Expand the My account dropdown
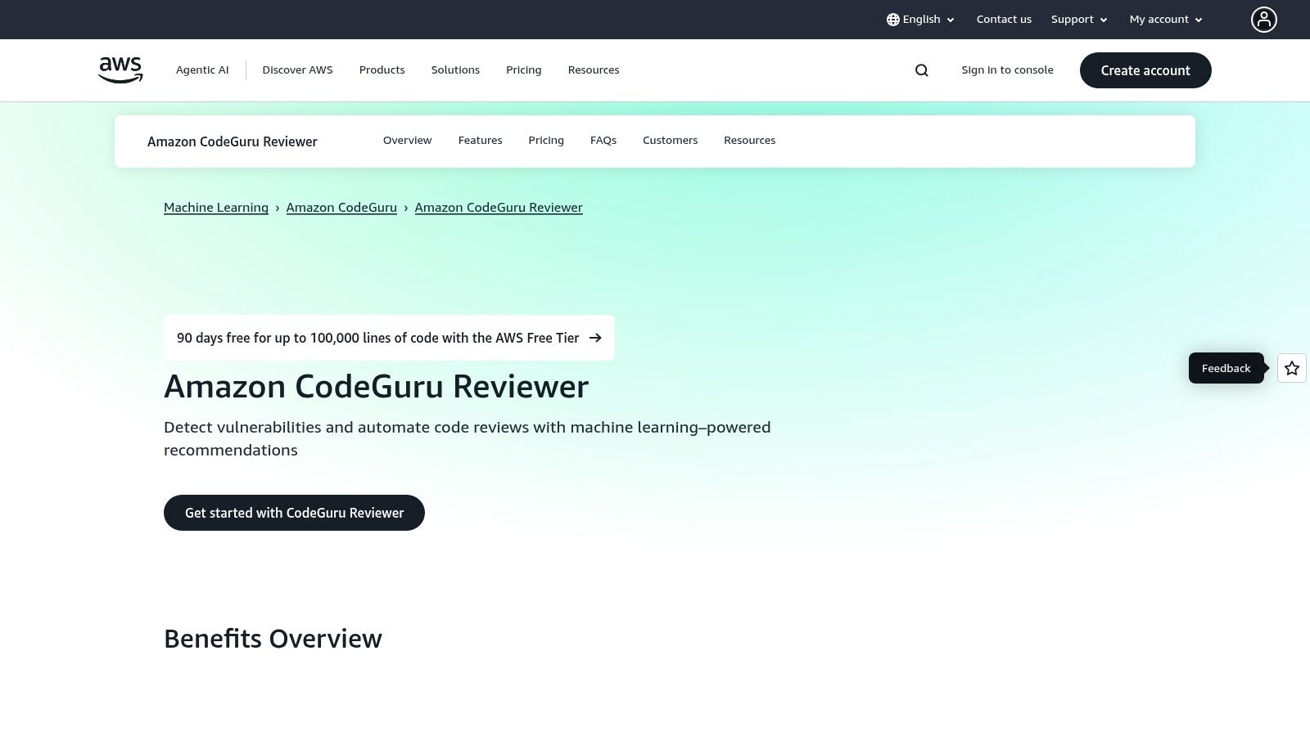Viewport: 1310px width, 736px height. pos(1163,19)
